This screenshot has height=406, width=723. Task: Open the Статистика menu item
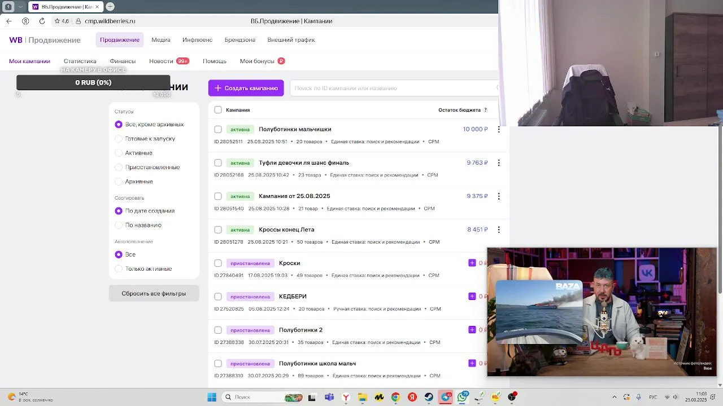80,61
